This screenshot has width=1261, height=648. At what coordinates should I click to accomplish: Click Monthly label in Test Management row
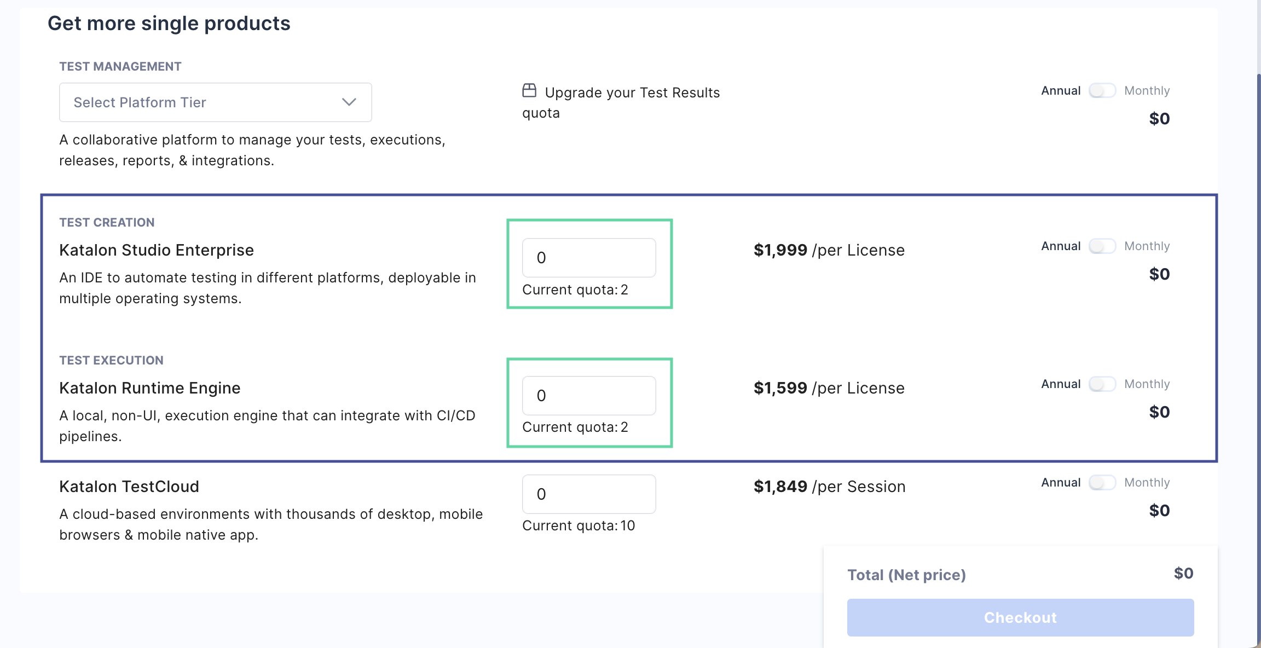[1147, 91]
